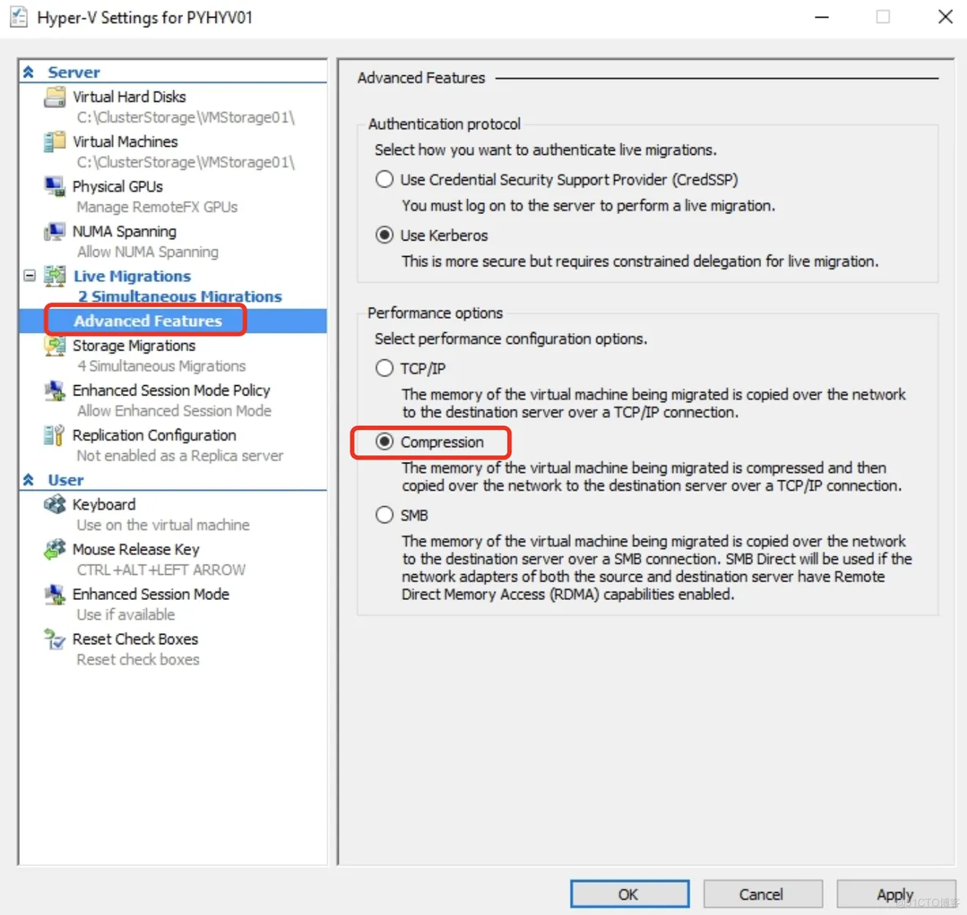
Task: Minimize the Hyper-V Settings window
Action: tap(822, 17)
